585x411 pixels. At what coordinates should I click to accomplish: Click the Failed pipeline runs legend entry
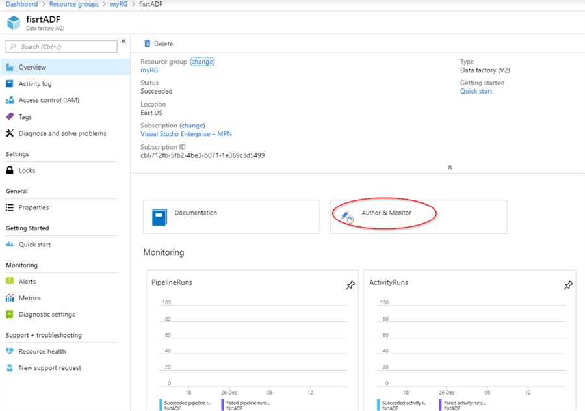(246, 405)
